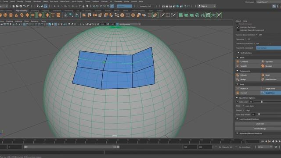Select the polygon cylinder shelf icon
The image size is (281, 158).
click(11, 15)
